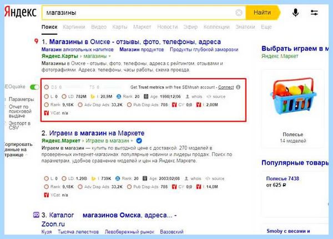Click the LD 1,29B circle indicator
This screenshot has width=333, height=239.
click(x=64, y=179)
